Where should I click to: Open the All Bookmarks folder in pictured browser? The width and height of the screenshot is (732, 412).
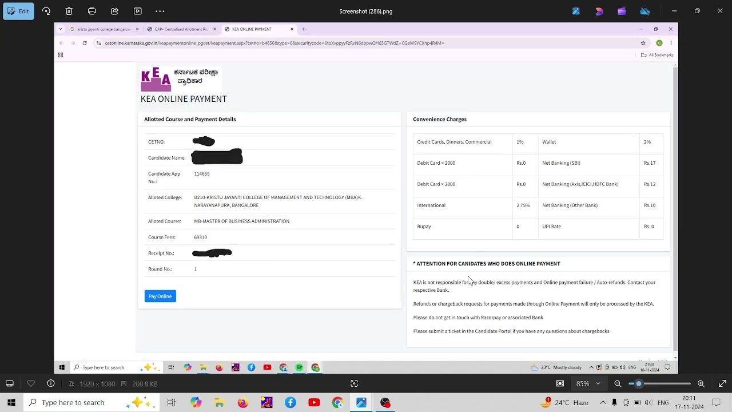click(657, 55)
